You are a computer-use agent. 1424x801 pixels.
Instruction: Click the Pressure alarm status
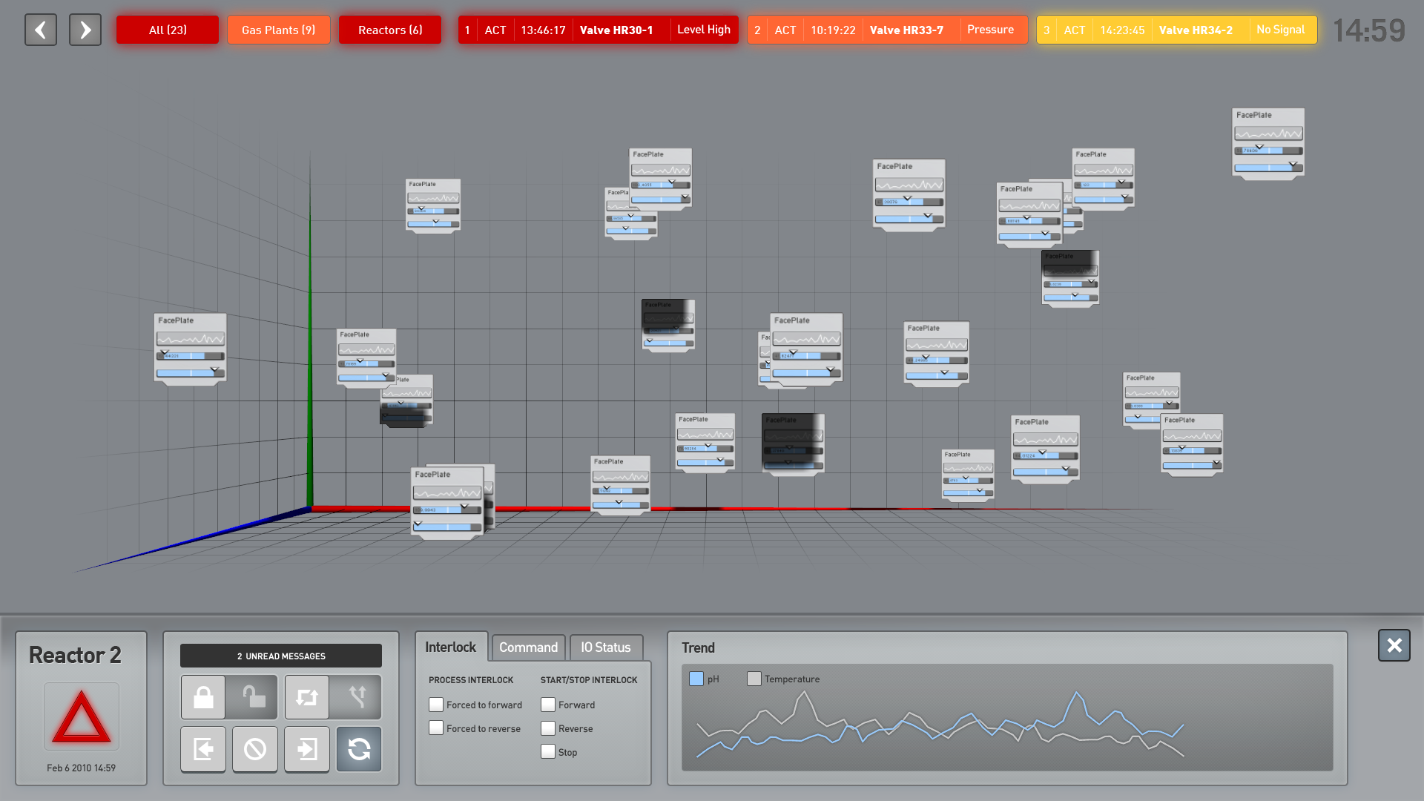click(990, 30)
